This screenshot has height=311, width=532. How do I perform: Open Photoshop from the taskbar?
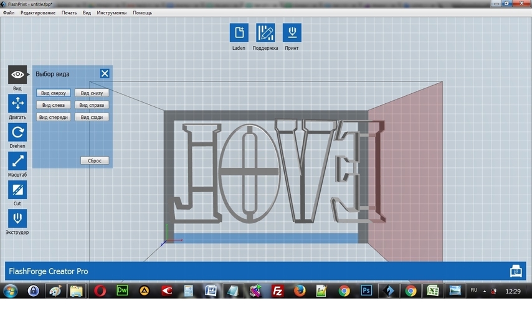click(x=366, y=290)
